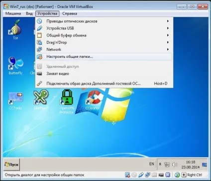Open KeePass desktop shortcut
211x181 pixels.
(x=41, y=100)
